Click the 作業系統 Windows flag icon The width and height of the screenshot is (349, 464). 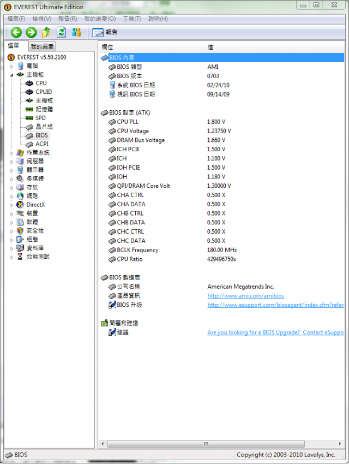click(x=20, y=152)
